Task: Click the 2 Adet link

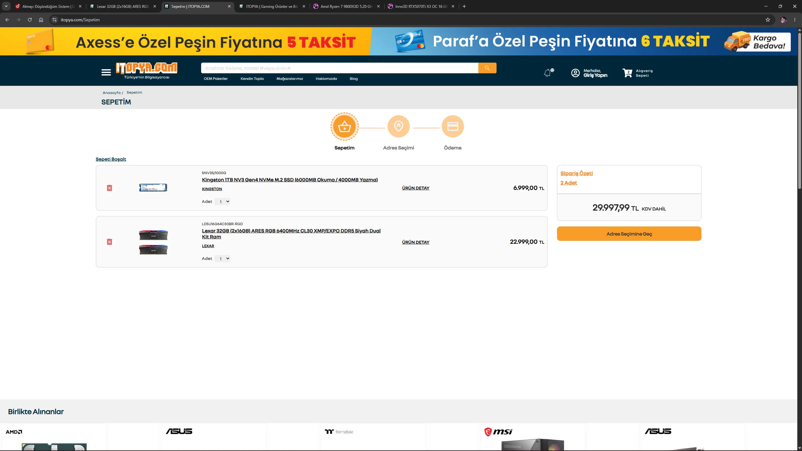Action: pos(569,183)
